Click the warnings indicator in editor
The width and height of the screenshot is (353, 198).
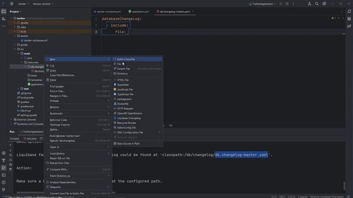point(333,18)
